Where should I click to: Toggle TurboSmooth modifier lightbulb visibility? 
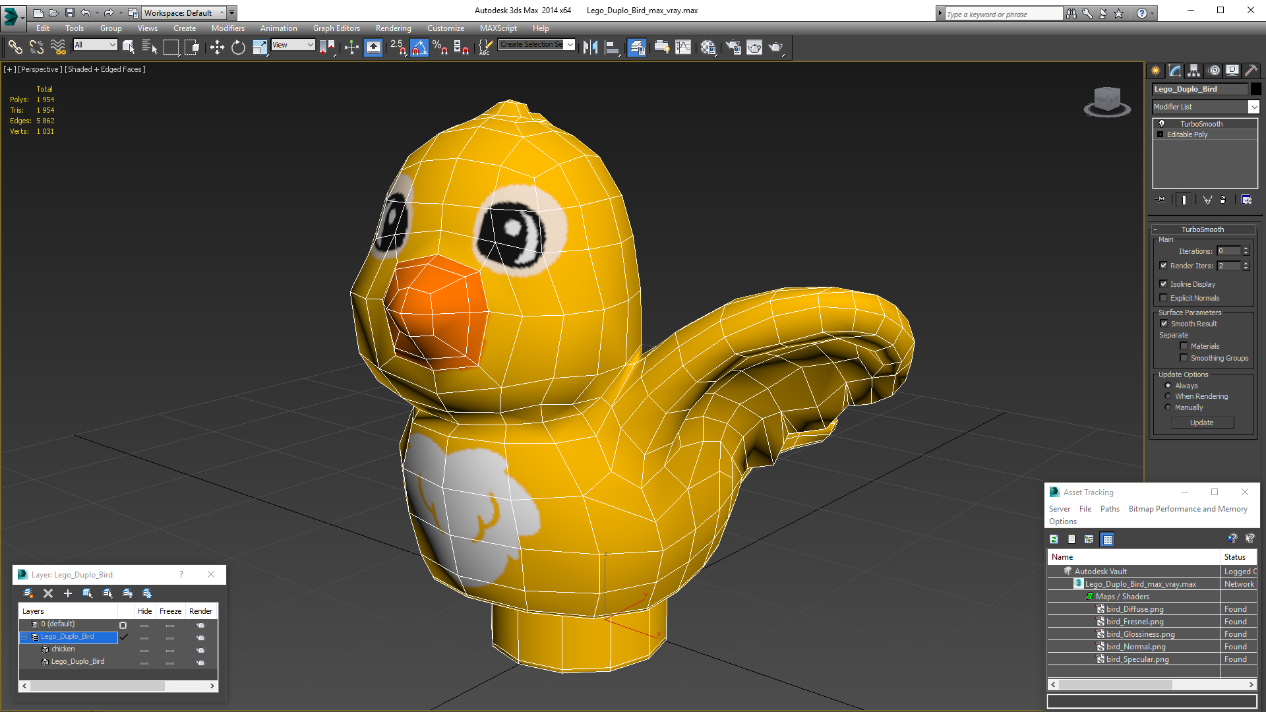click(x=1162, y=124)
